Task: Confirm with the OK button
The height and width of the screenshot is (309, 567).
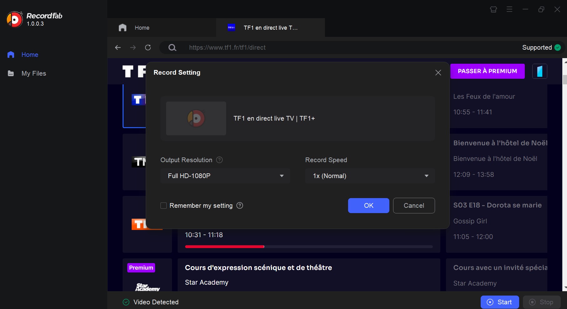Action: click(x=369, y=206)
